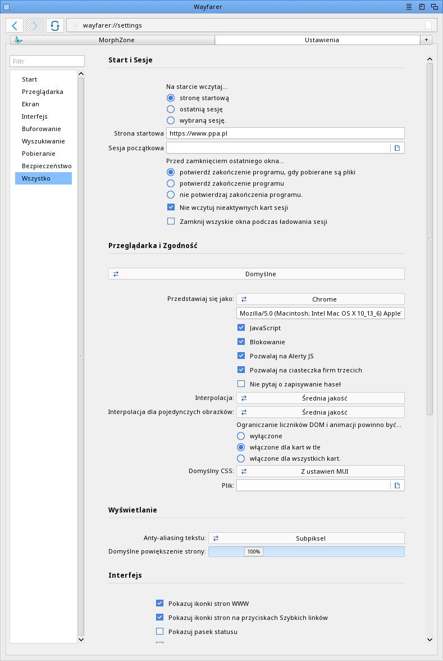The height and width of the screenshot is (661, 443).
Task: Click the window menu icon in title bar
Action: (409, 6)
